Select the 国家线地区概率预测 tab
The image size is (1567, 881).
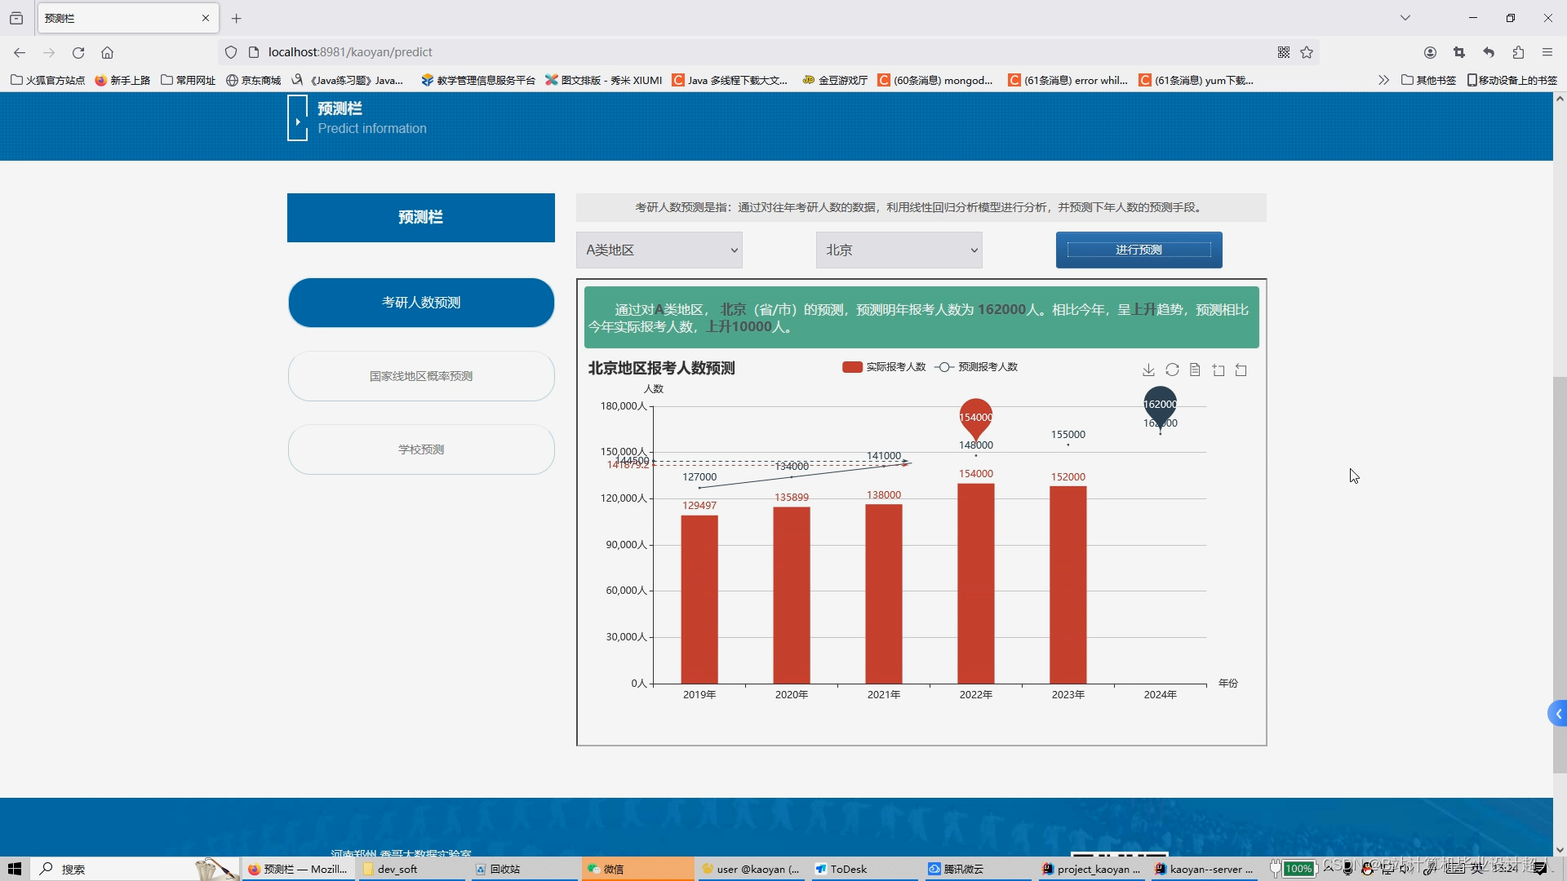421,376
